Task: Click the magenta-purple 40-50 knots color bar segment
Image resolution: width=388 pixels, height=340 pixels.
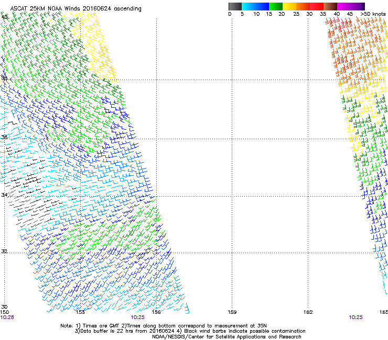Action: (351, 6)
